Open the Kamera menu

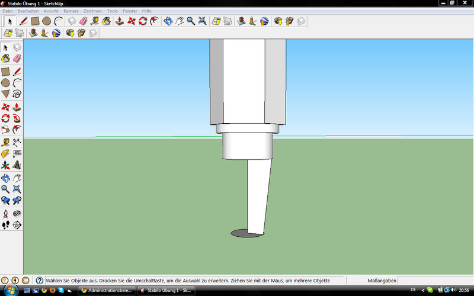71,11
